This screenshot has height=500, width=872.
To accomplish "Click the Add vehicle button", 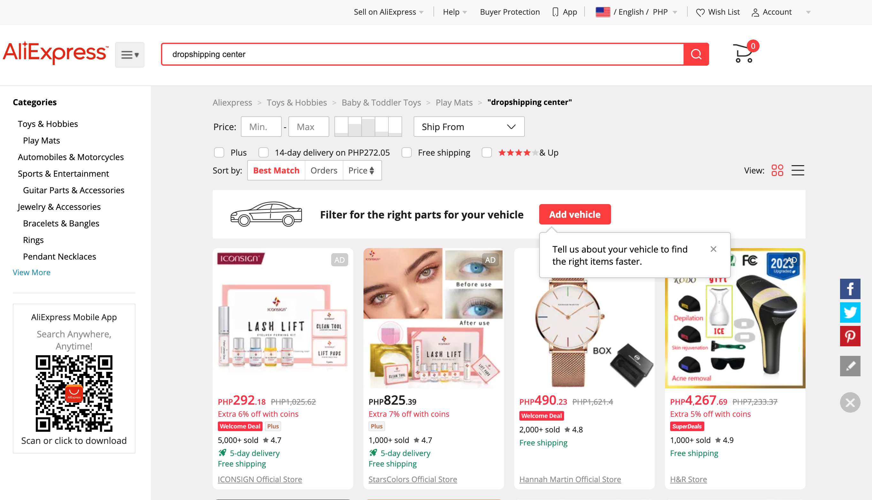I will coord(574,214).
